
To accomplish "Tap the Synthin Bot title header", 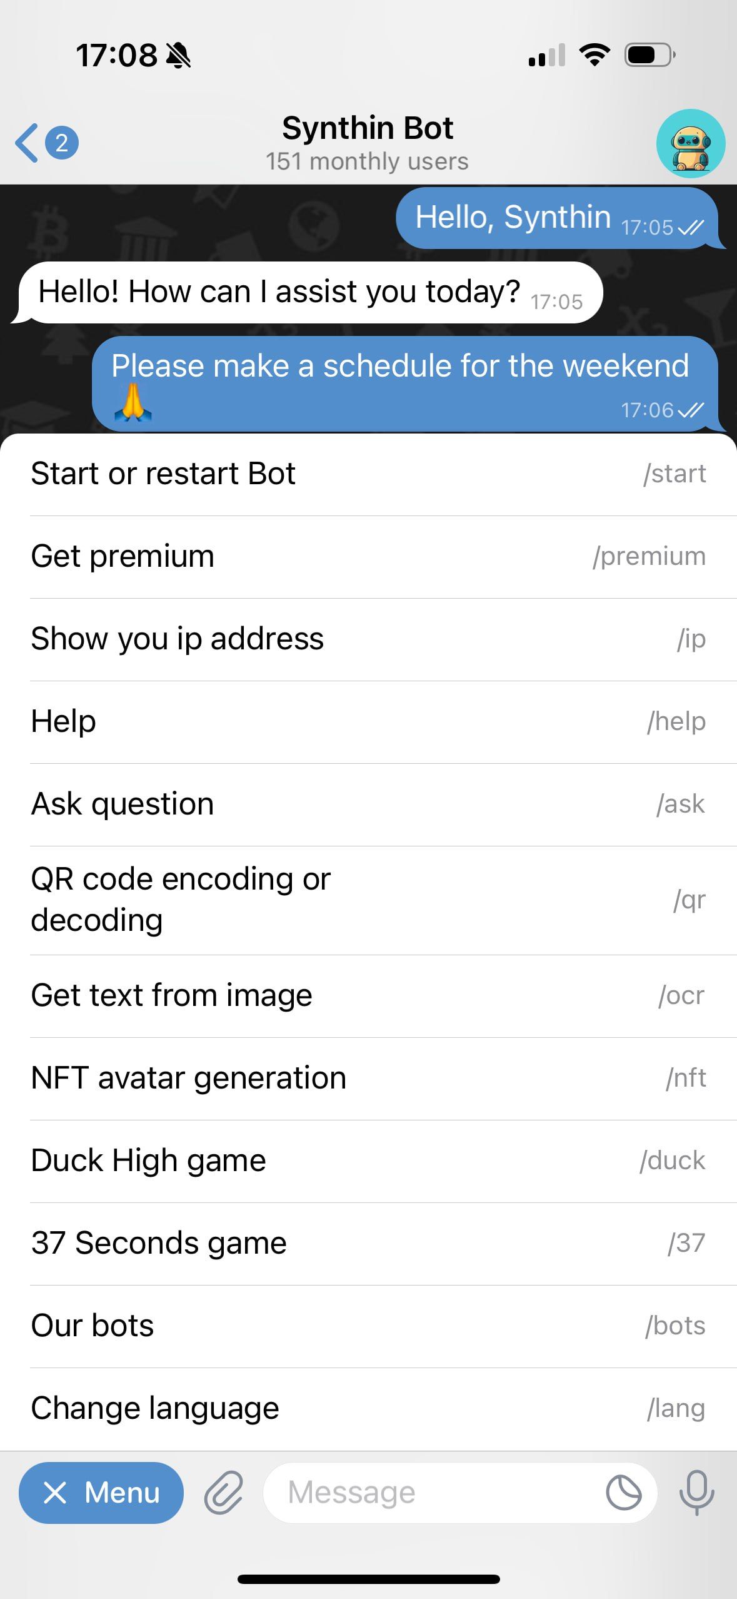I will [368, 128].
